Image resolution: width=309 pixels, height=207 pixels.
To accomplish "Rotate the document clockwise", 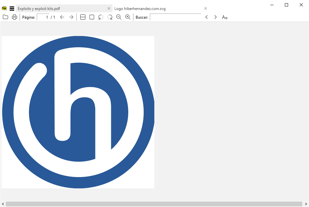I will pyautogui.click(x=110, y=17).
